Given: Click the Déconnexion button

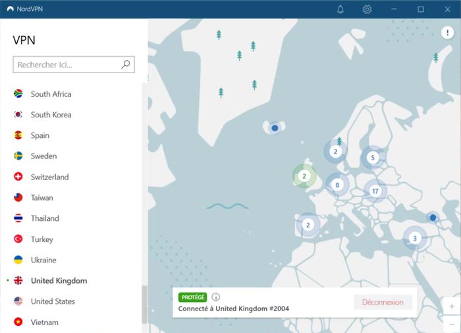Looking at the screenshot, I should pos(383,302).
